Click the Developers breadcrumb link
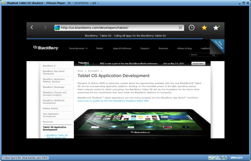 [x=93, y=71]
